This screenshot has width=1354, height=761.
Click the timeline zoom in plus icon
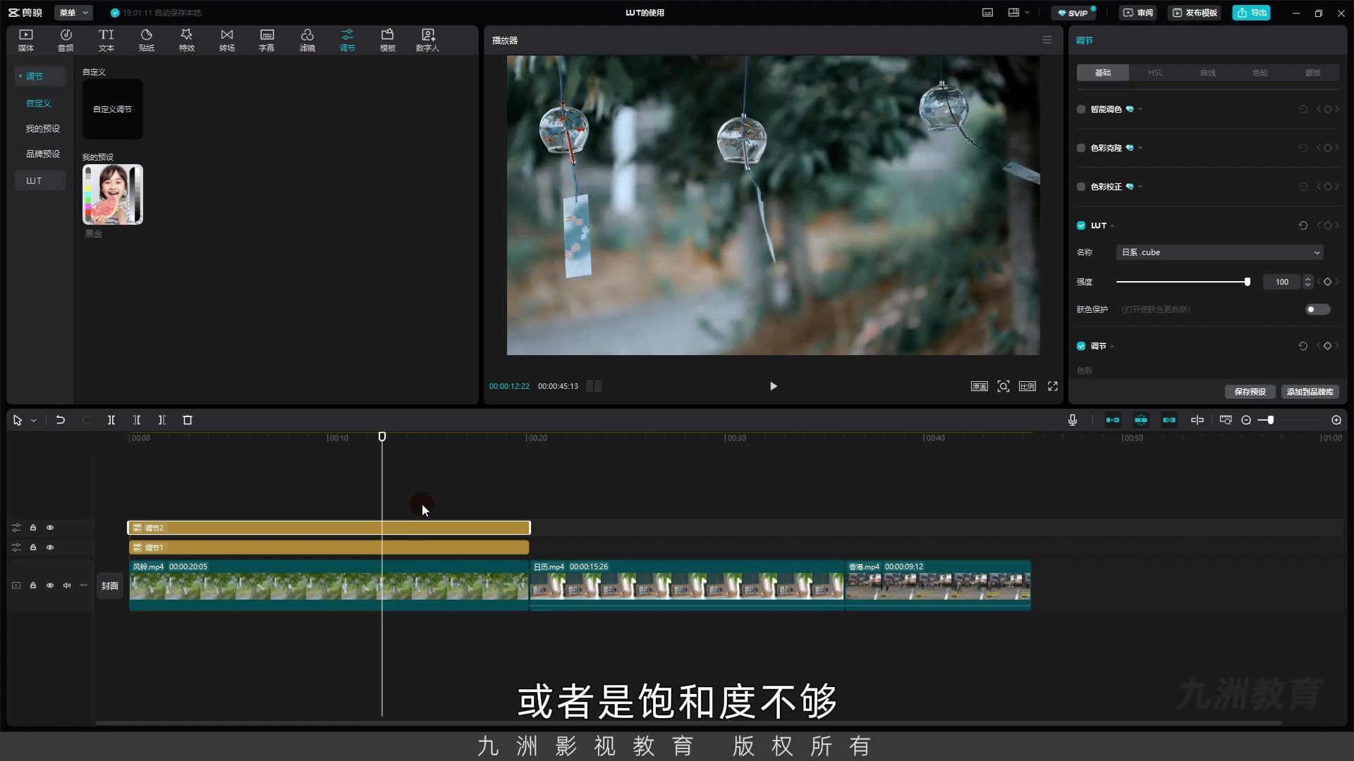click(1336, 420)
